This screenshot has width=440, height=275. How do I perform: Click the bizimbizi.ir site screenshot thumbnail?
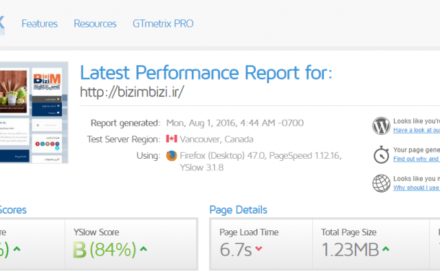34,112
